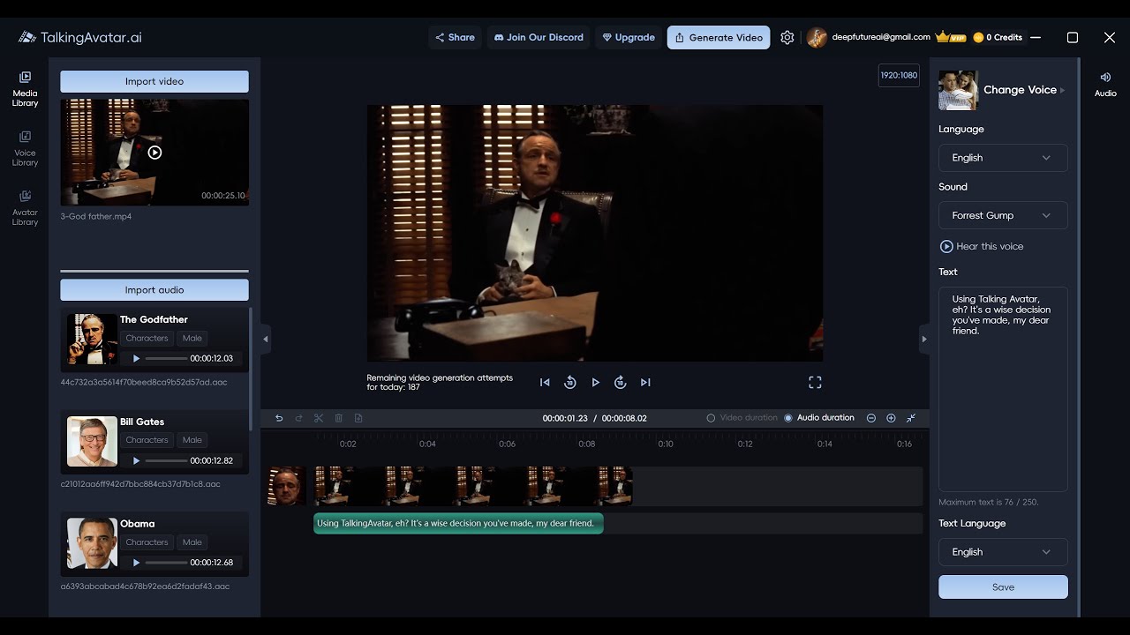Play the Godfather video preview thumbnail
This screenshot has width=1130, height=635.
(x=154, y=152)
